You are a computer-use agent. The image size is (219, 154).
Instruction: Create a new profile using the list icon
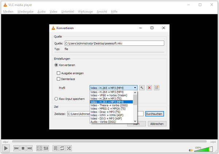tap(157, 88)
